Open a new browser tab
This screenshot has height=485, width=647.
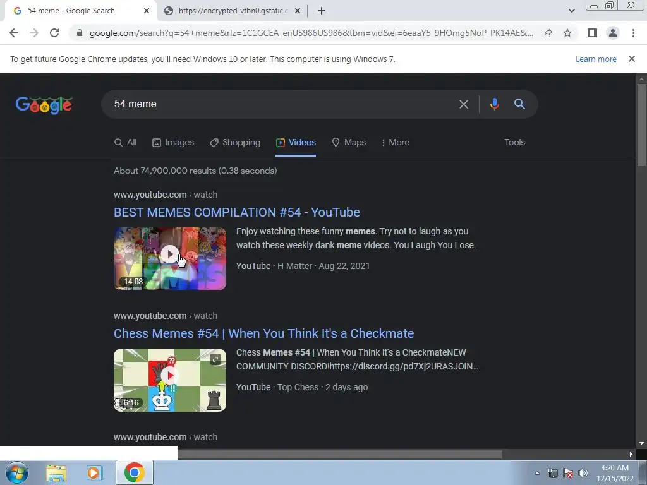click(x=322, y=11)
